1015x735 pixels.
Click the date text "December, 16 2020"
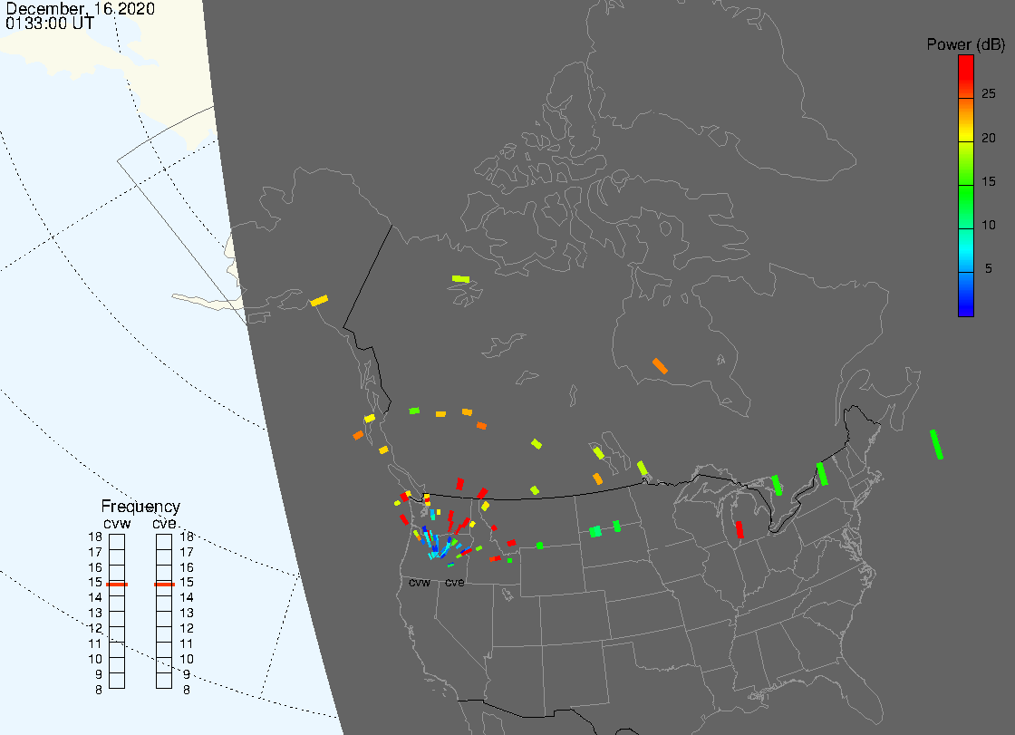(x=81, y=8)
